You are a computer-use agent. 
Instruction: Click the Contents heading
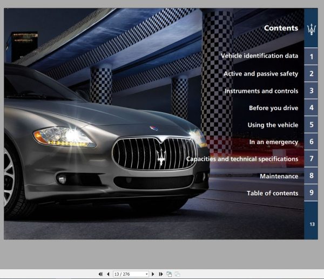tap(281, 28)
